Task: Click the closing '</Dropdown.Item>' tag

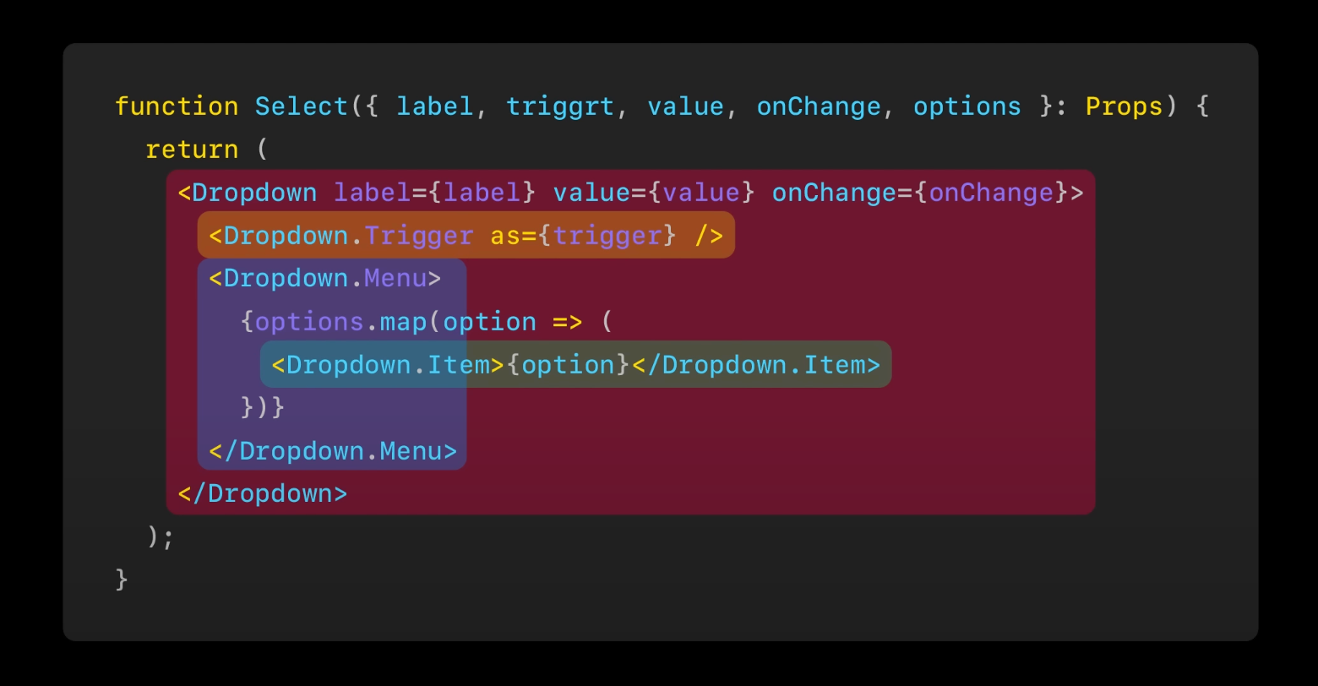Action: tap(756, 365)
